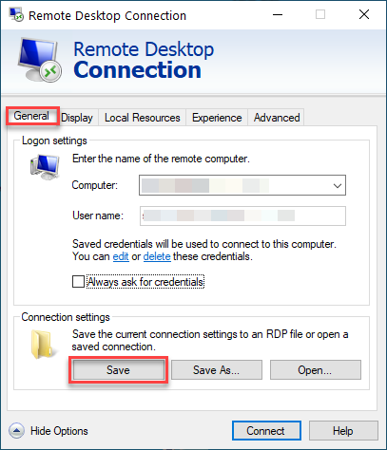The height and width of the screenshot is (450, 387).
Task: Switch to the Experience tab
Action: (x=217, y=118)
